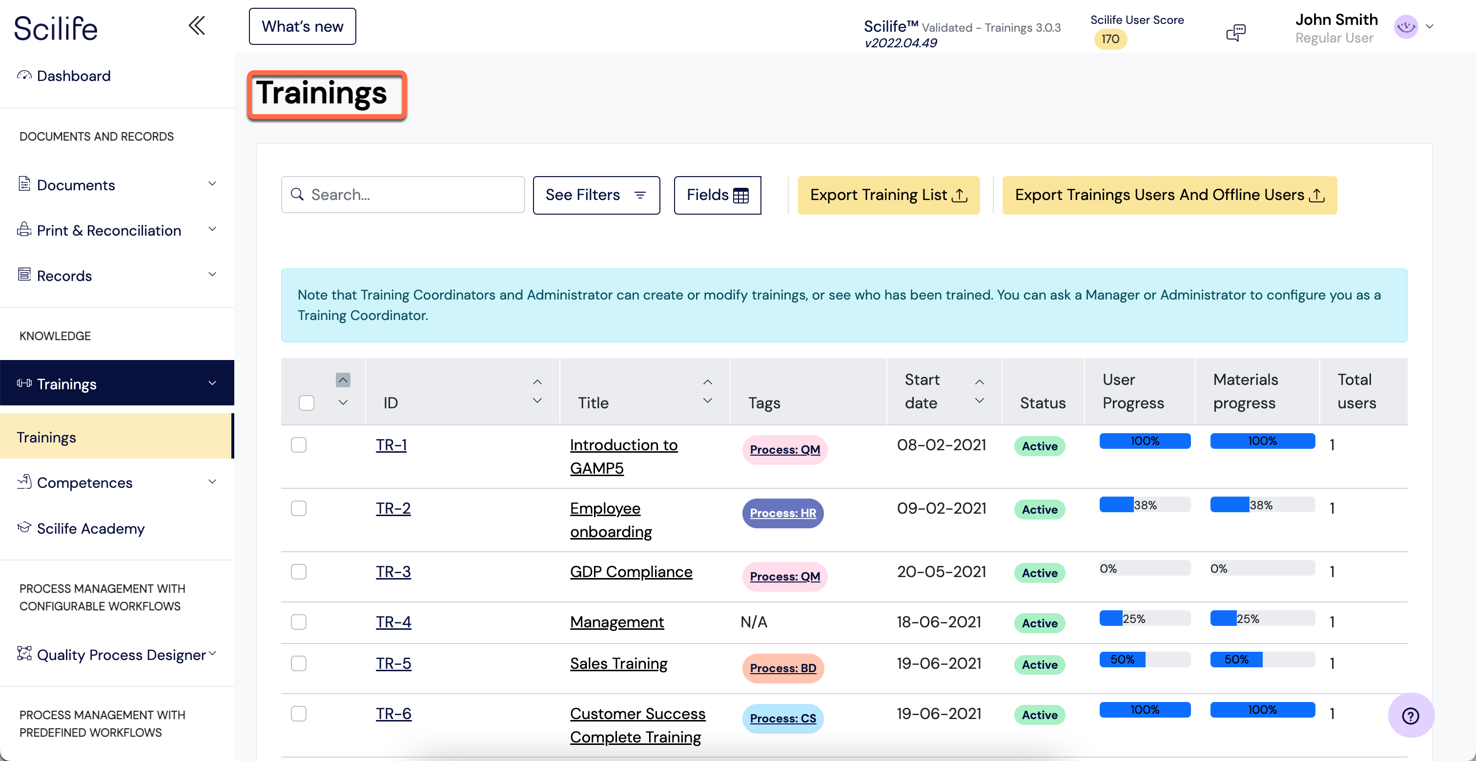
Task: Click the Scilife User Score 170 badge
Action: coord(1110,39)
